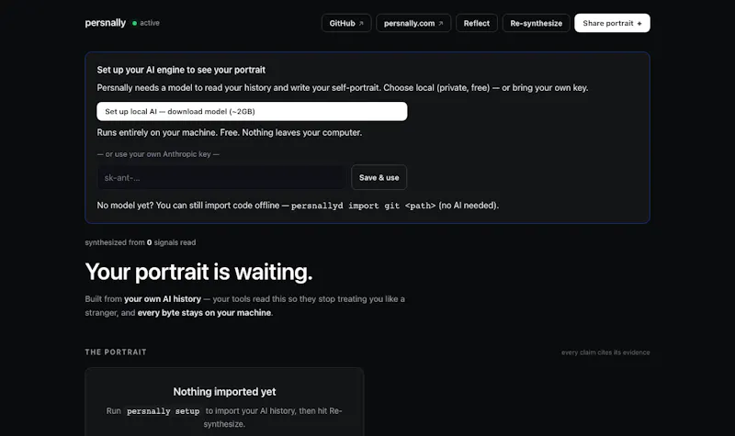The width and height of the screenshot is (735, 436).
Task: Click 'every claim cites its evidence' text
Action: (605, 352)
